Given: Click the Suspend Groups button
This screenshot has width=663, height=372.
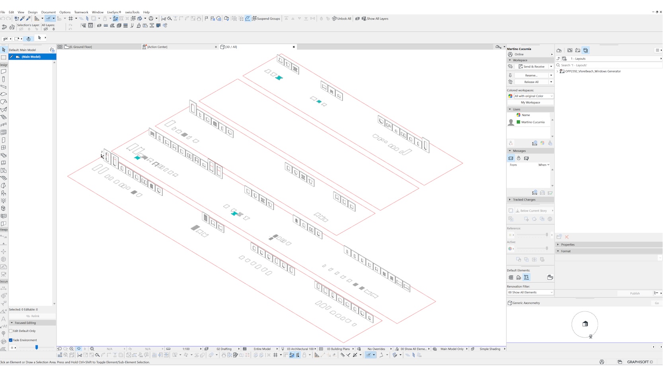Looking at the screenshot, I should click(266, 19).
